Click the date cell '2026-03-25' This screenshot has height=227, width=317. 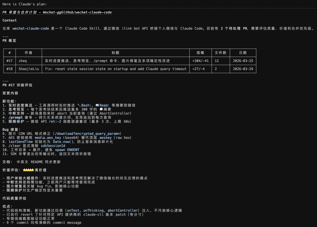(243, 61)
